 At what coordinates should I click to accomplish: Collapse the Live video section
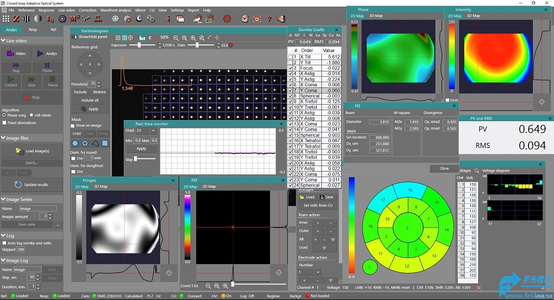click(x=3, y=41)
